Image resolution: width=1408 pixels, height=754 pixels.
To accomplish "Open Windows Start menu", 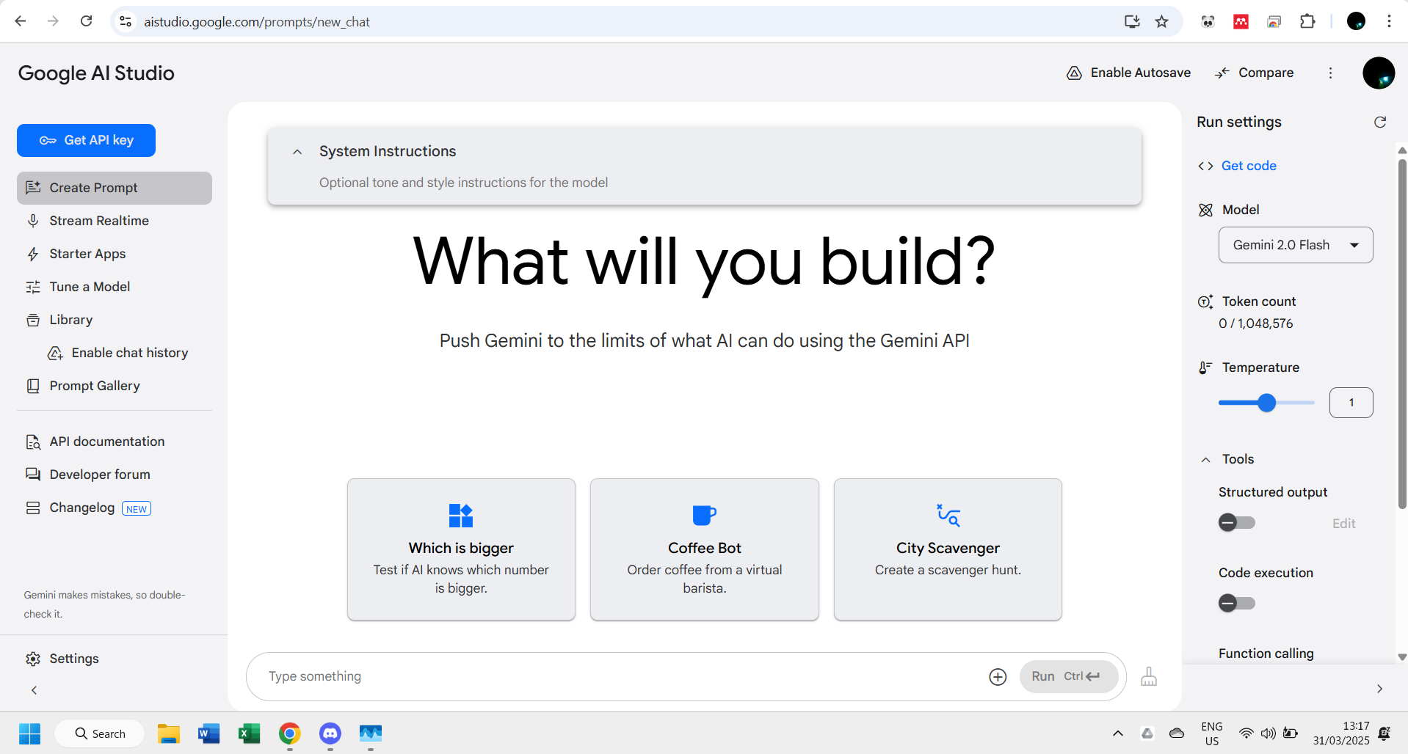I will [x=30, y=733].
